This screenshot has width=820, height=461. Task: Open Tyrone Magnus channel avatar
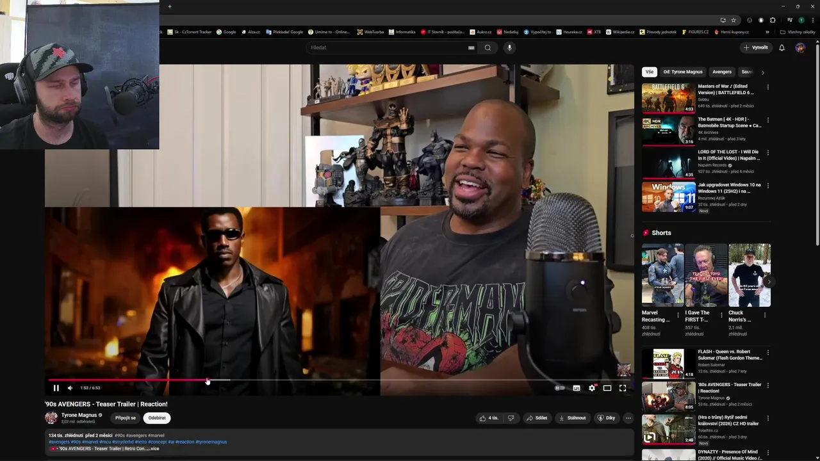(x=51, y=418)
